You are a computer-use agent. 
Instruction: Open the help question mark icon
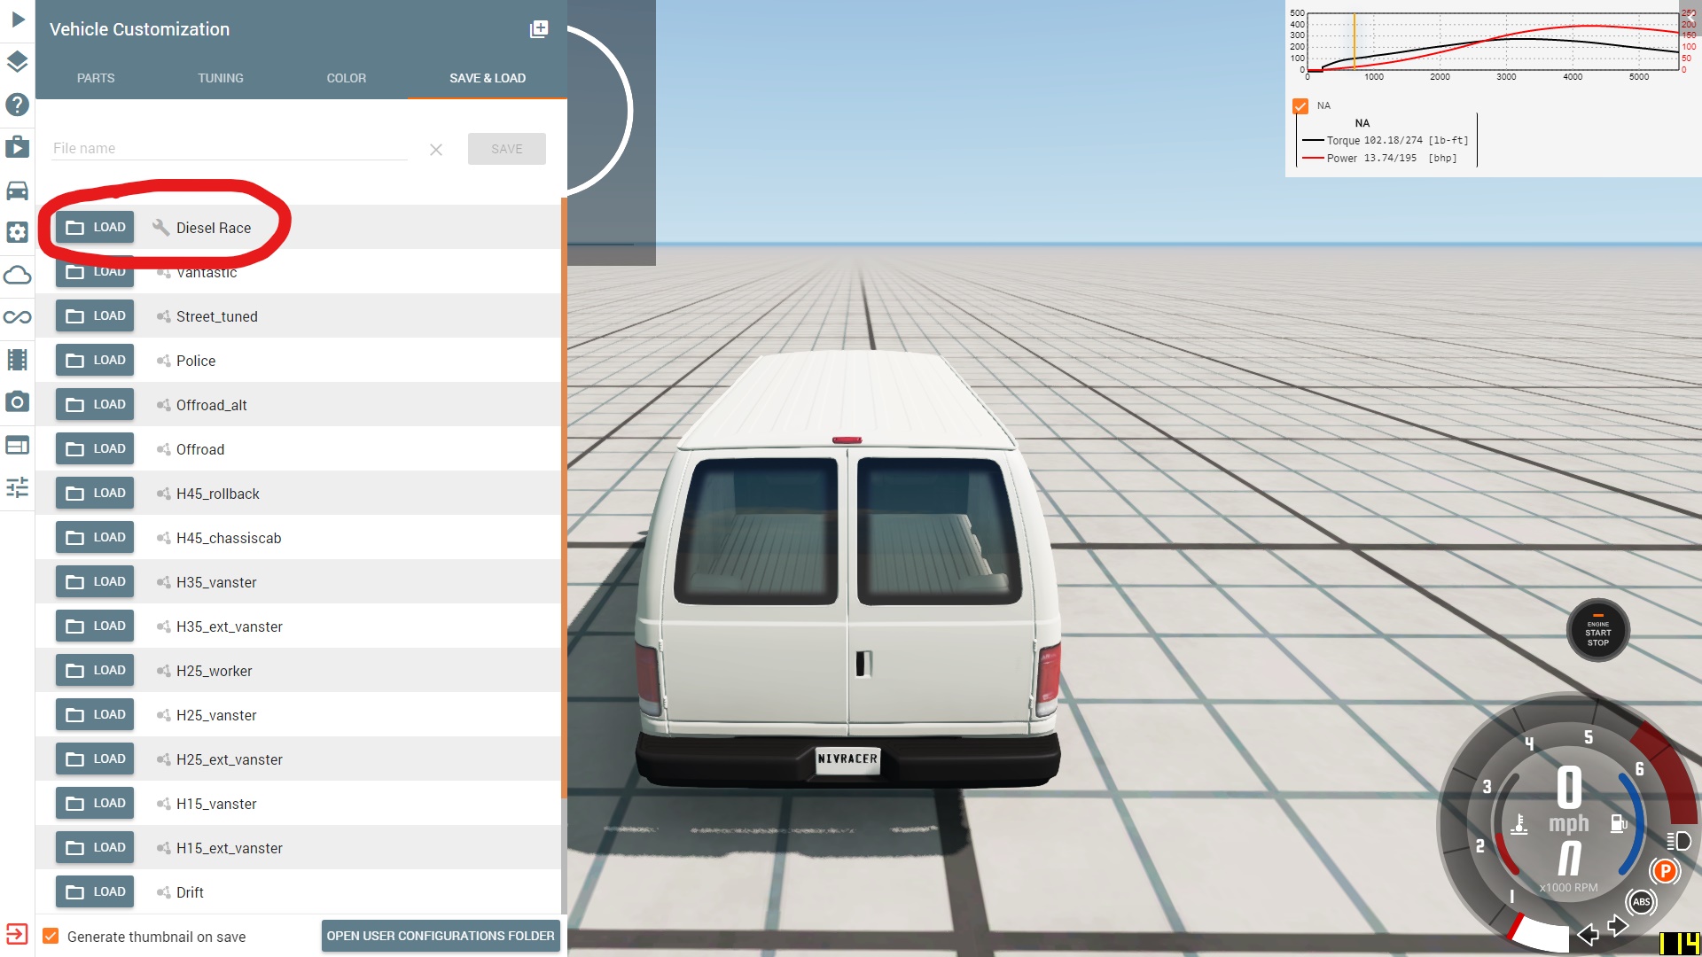point(18,105)
